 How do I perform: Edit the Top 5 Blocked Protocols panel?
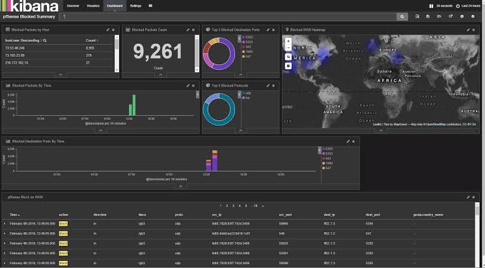[x=268, y=86]
